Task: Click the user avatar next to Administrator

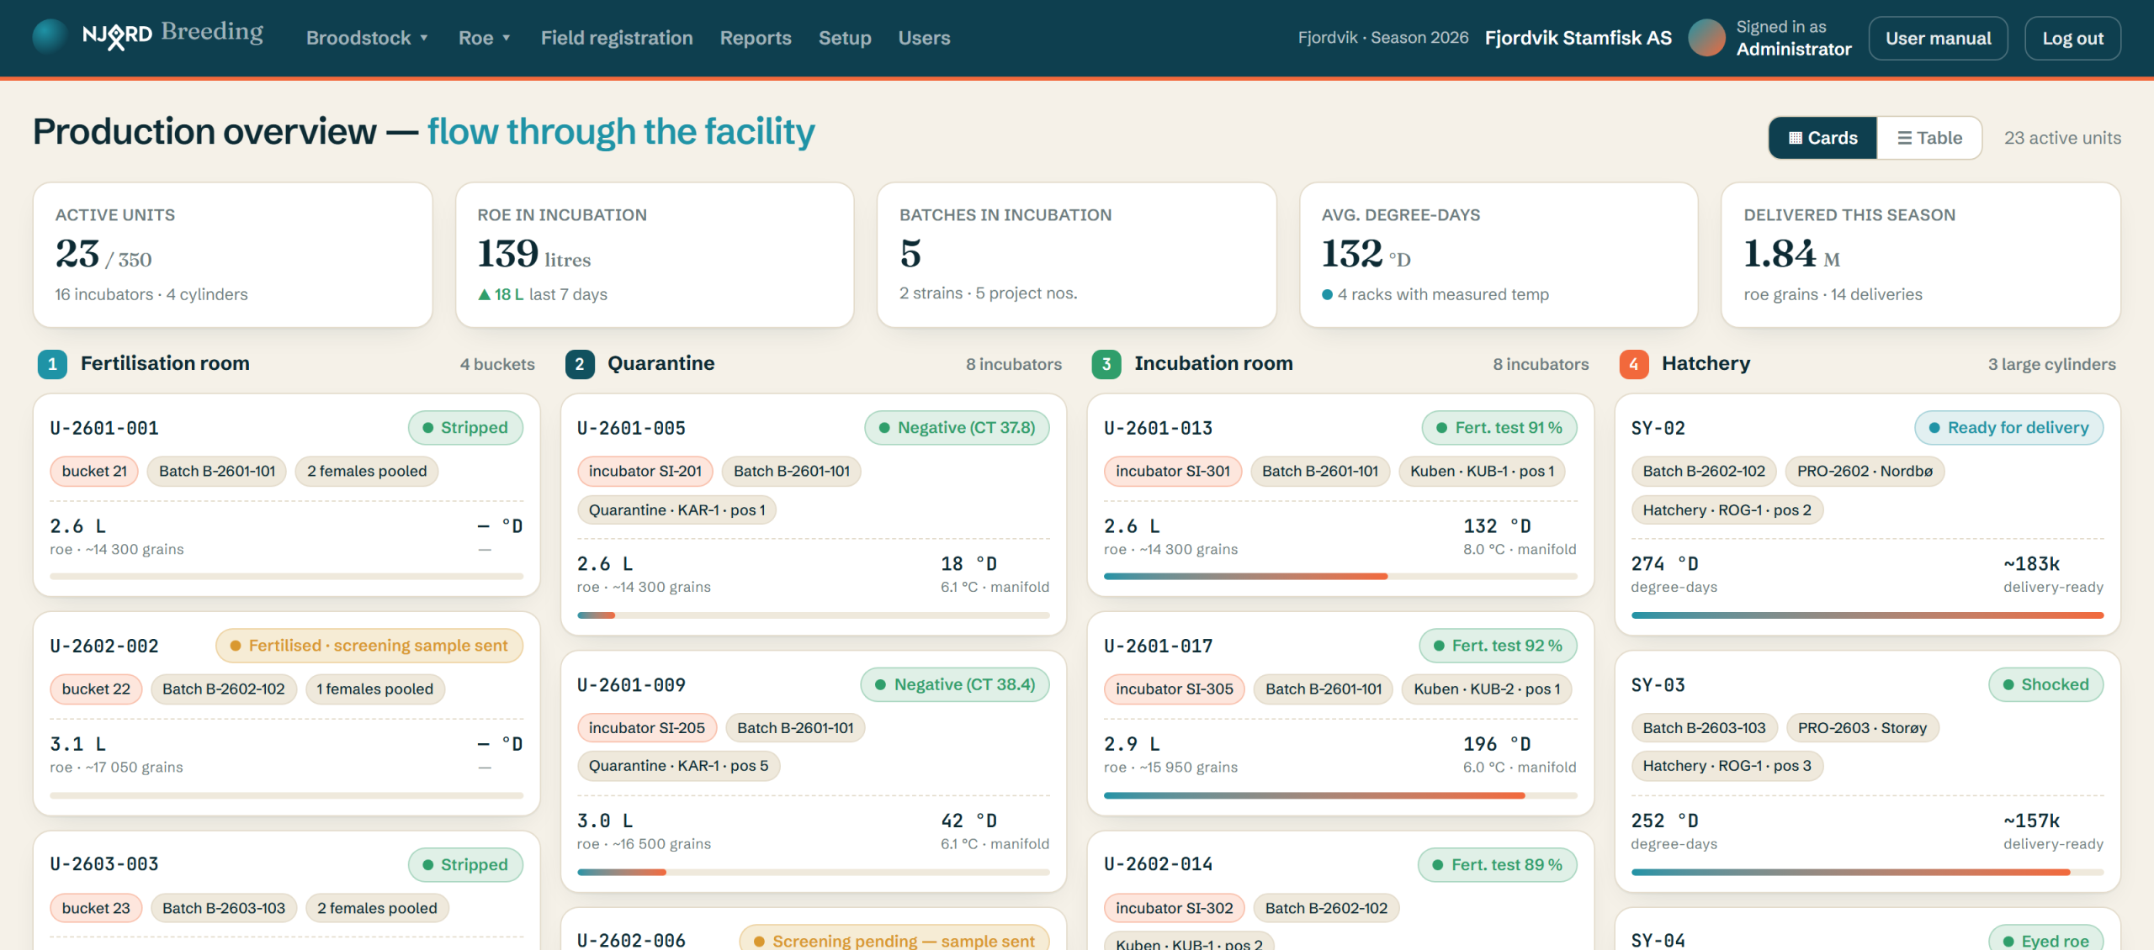Action: pos(1706,38)
